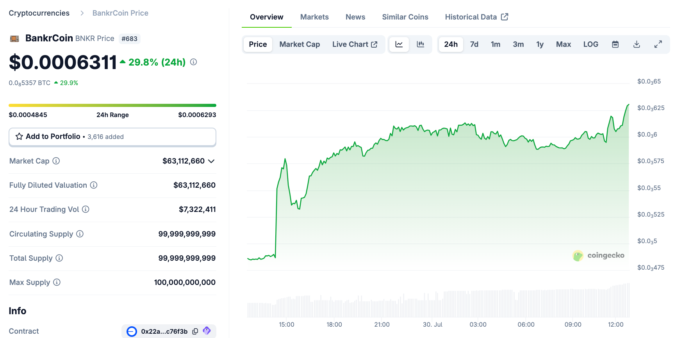The height and width of the screenshot is (338, 692).
Task: Click the Fully Diluted Valuation info icon
Action: (x=94, y=185)
